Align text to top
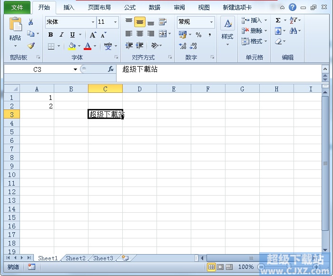The image size is (333, 276). point(129,22)
